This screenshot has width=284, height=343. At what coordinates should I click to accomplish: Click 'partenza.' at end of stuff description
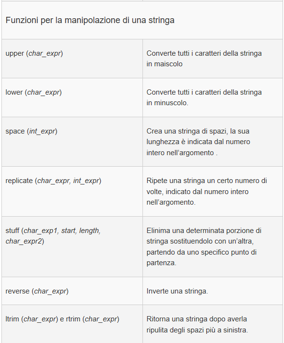tap(161, 263)
